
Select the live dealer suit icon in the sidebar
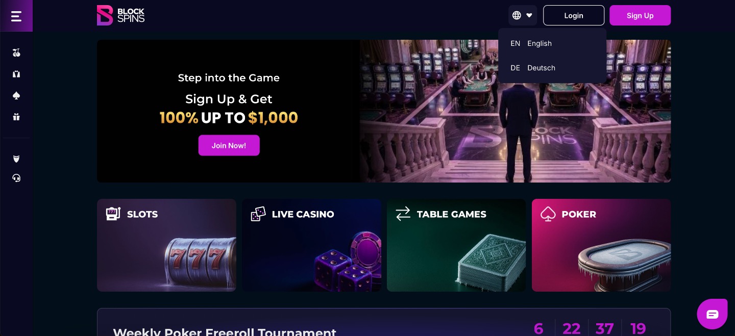click(x=16, y=74)
